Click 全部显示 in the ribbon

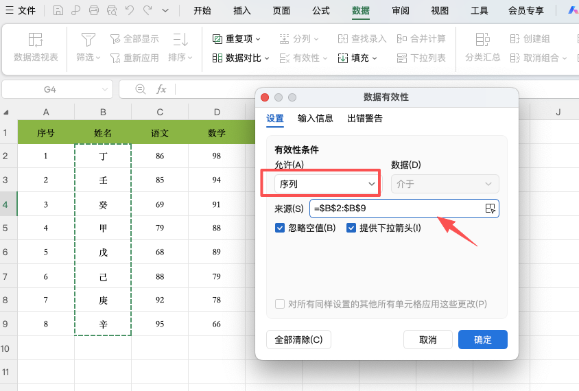coord(134,39)
